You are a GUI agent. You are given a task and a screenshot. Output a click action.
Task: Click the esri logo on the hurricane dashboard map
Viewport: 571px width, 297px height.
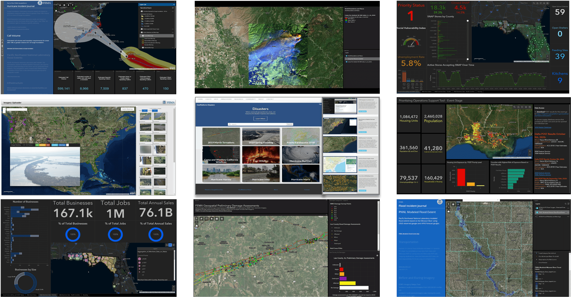[172, 68]
